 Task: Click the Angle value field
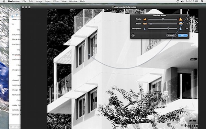click(187, 19)
